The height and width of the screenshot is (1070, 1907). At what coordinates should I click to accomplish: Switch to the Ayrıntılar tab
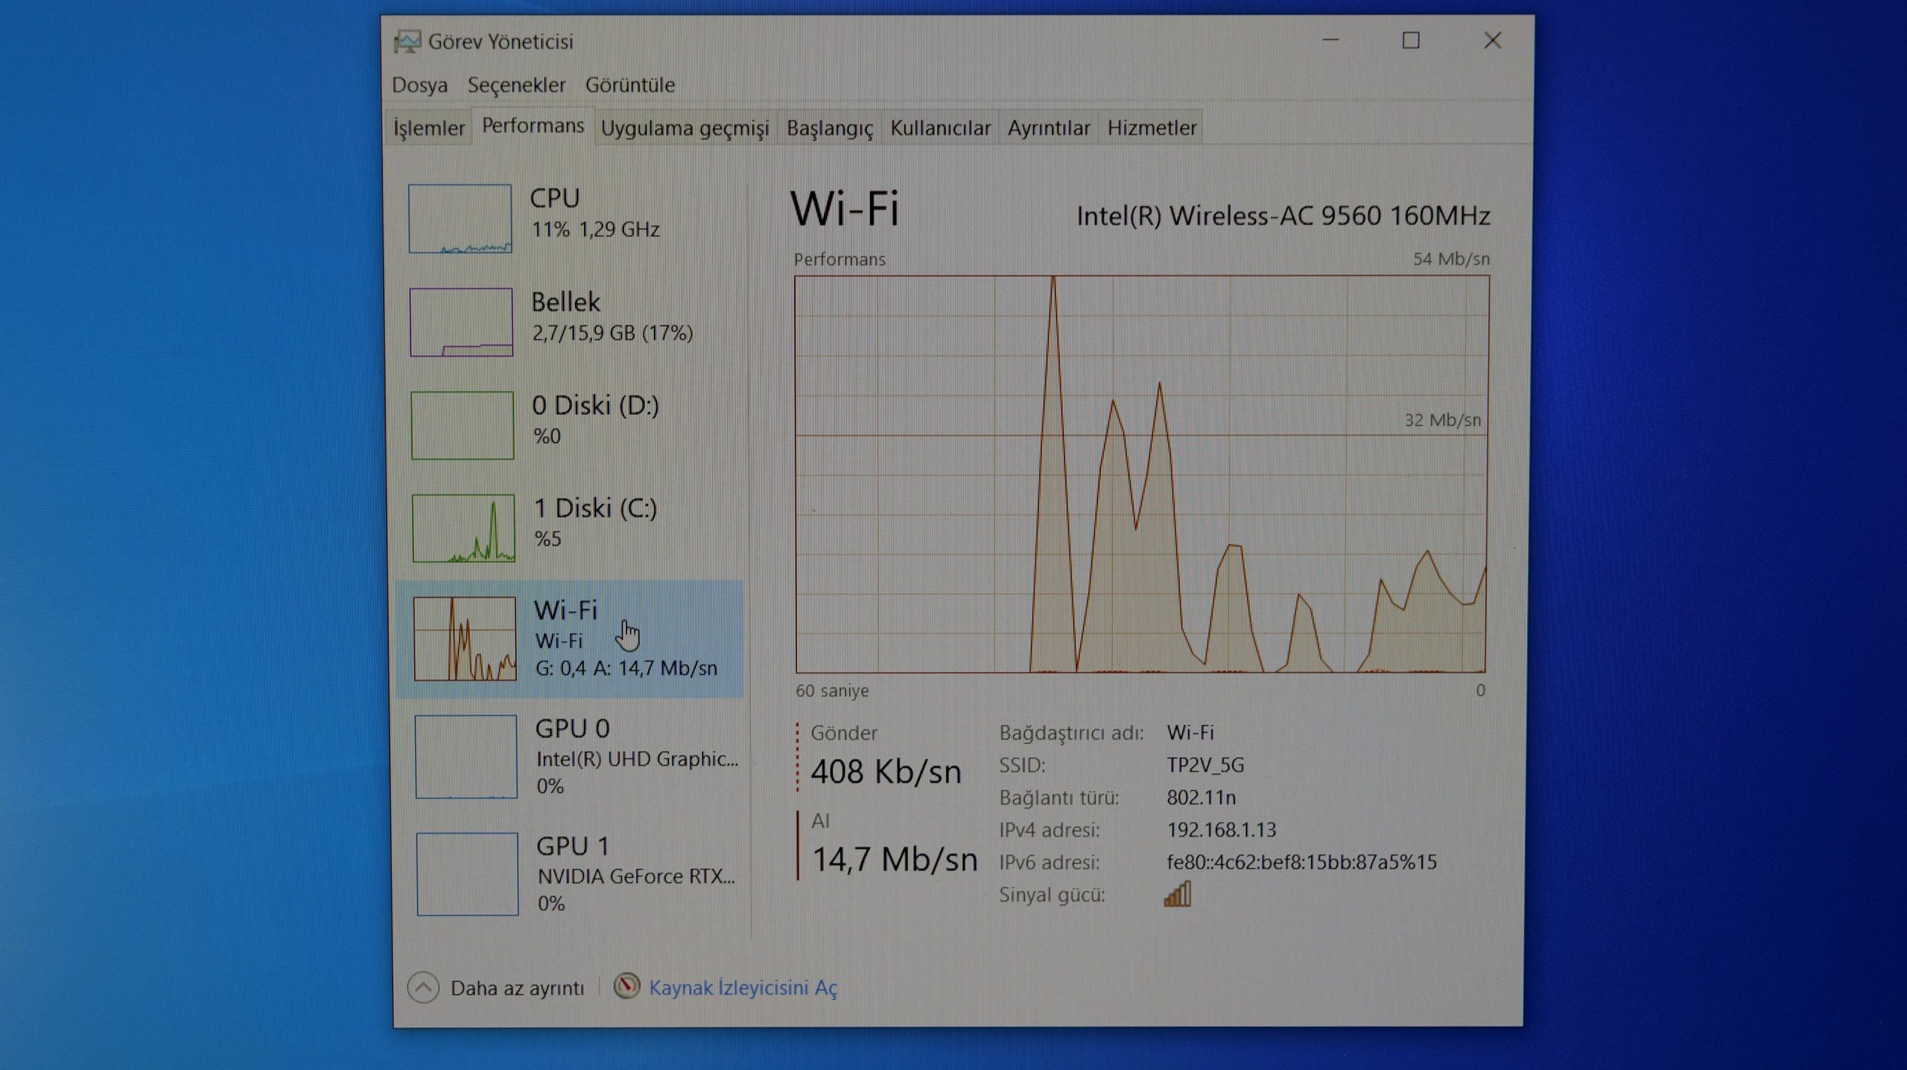click(1048, 128)
